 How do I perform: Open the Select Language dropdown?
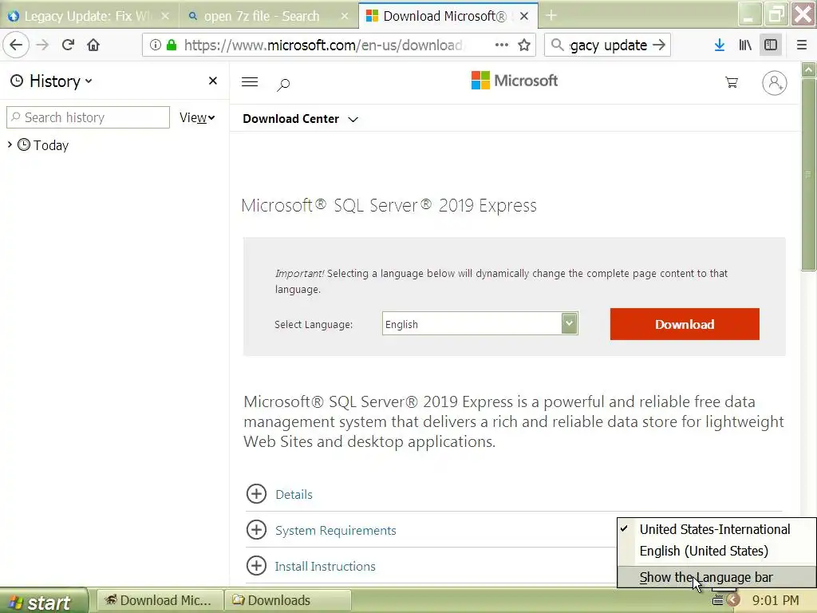click(x=480, y=324)
